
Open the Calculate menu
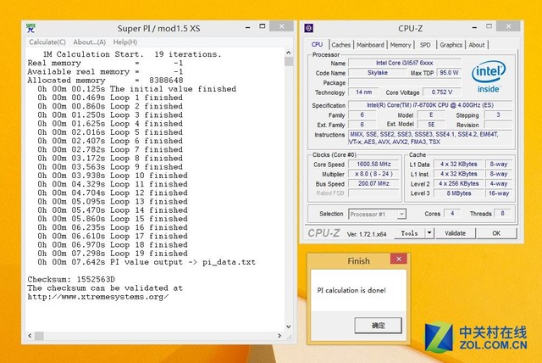pos(47,42)
